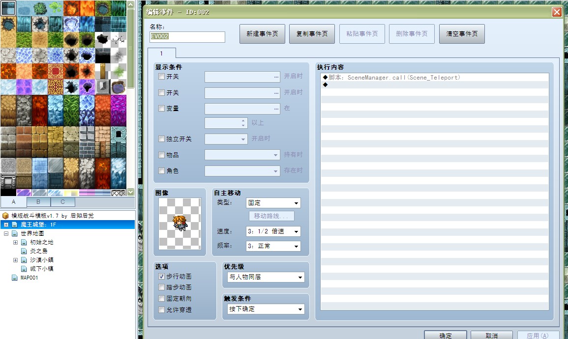Check the 允许穿透 option
Screen dimensions: 568x339
click(162, 310)
